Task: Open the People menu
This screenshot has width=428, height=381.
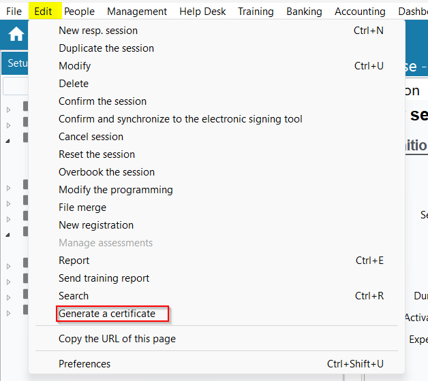Action: [x=80, y=12]
